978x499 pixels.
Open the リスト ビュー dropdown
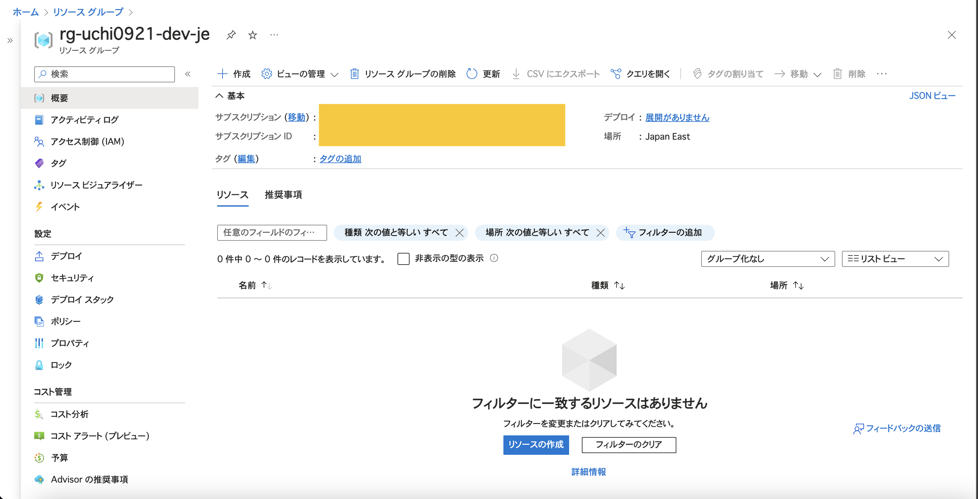(x=895, y=259)
